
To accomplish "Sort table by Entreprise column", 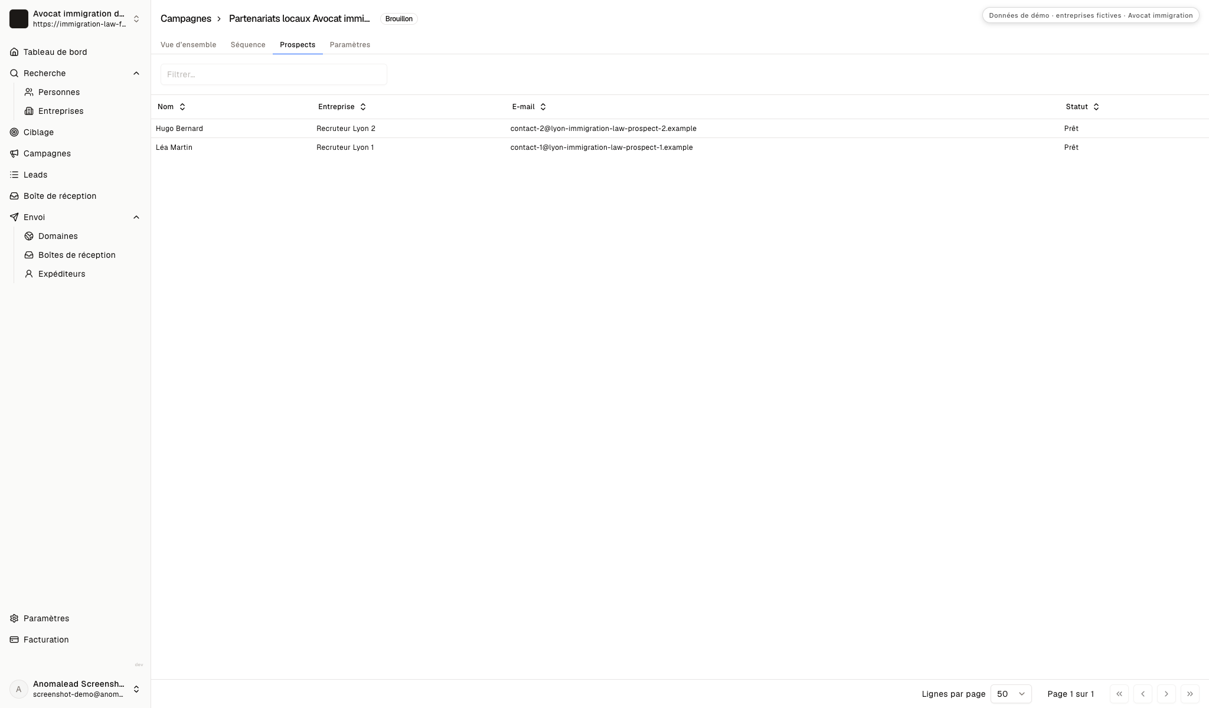I will [x=342, y=107].
